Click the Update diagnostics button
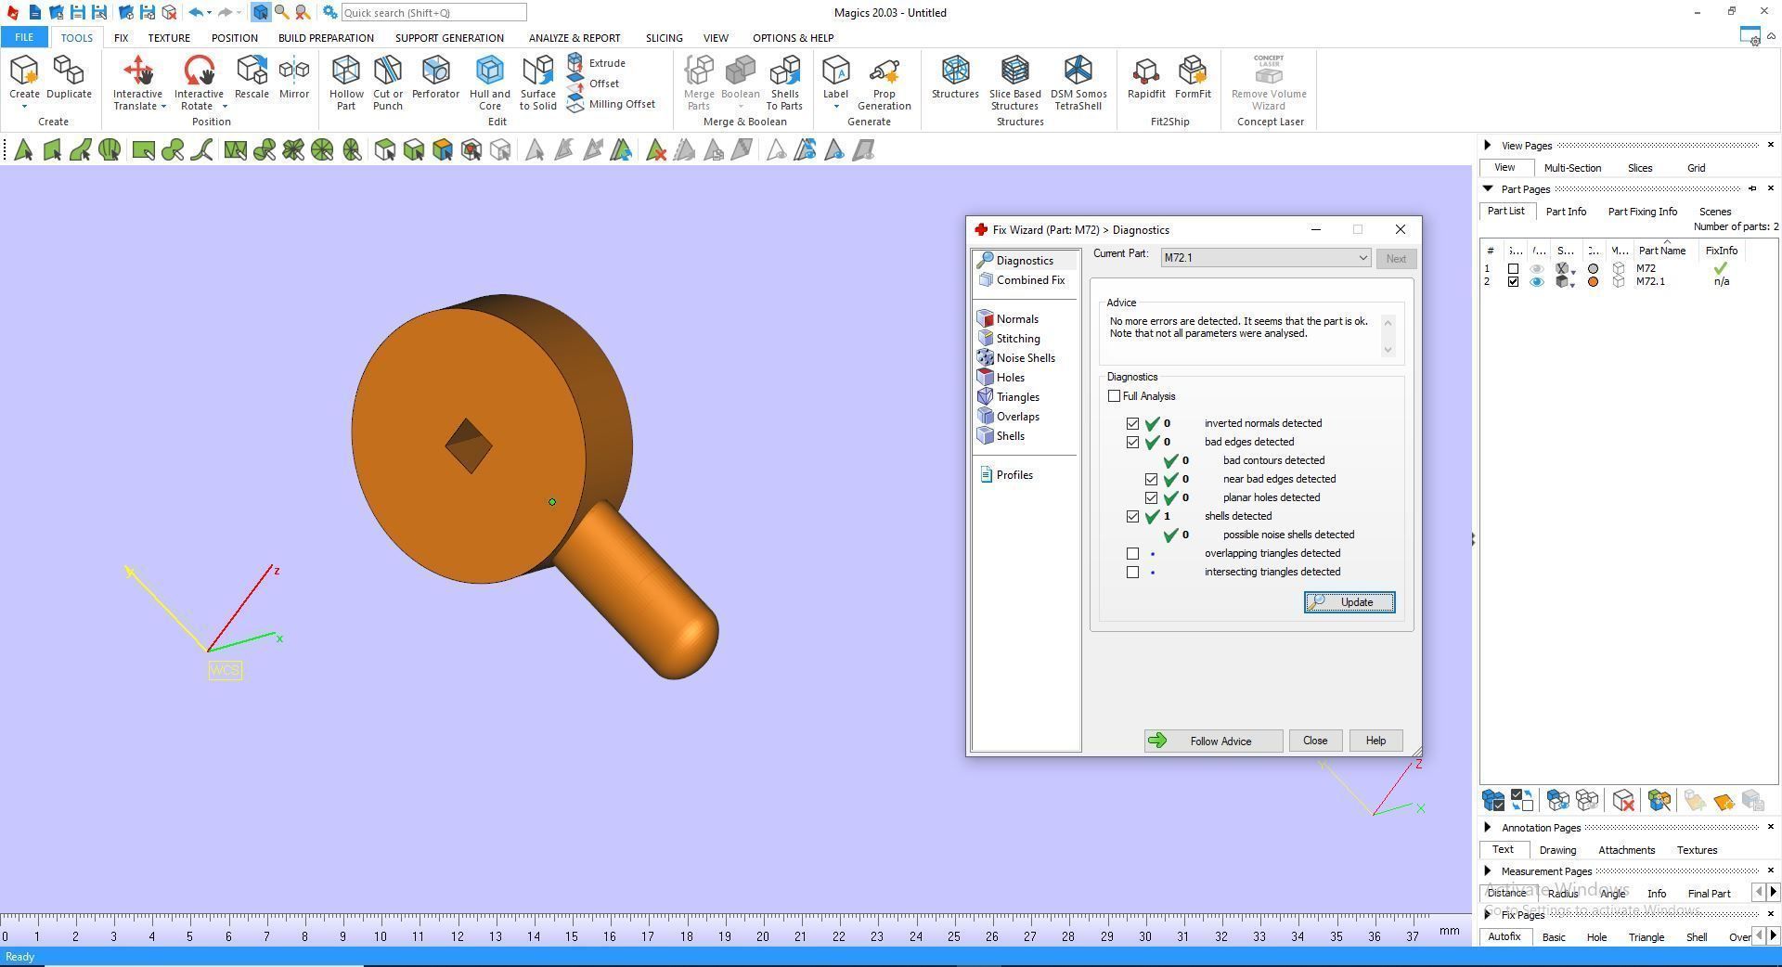 click(1349, 602)
